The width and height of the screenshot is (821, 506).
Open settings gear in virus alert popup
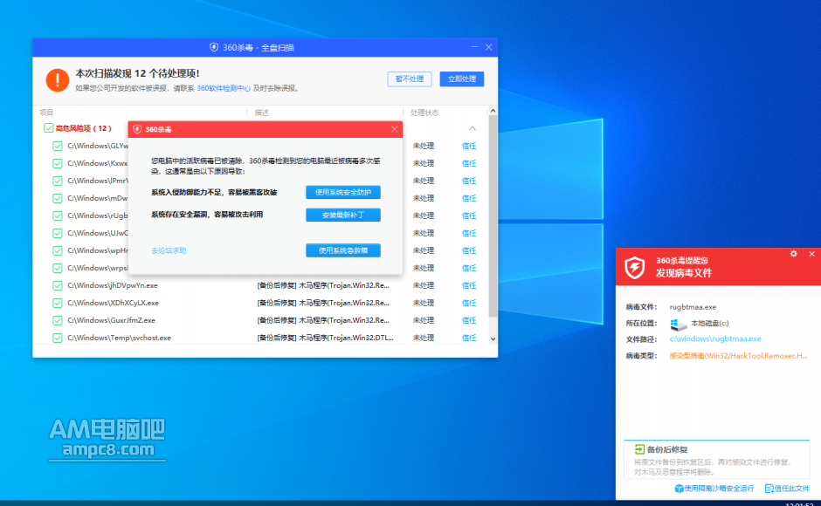tap(794, 254)
